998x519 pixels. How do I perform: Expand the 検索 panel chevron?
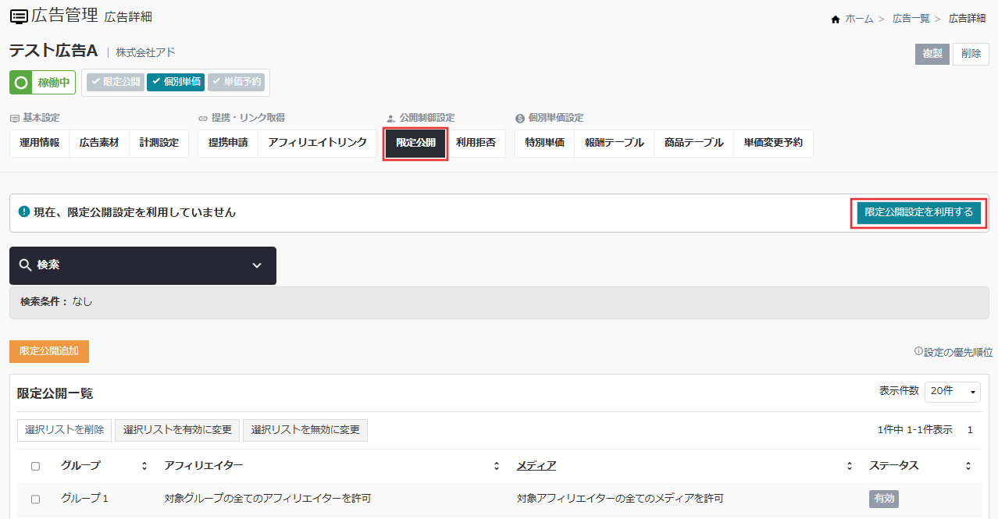[257, 266]
